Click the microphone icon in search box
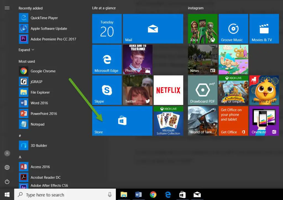Viewport: 283px width, 200px height. (109, 194)
